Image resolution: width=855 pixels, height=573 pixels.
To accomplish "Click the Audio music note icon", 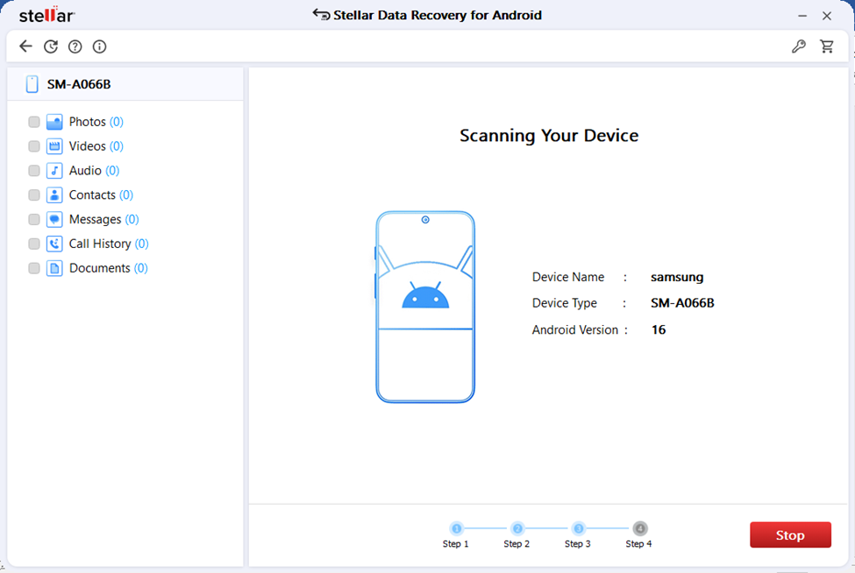I will pyautogui.click(x=54, y=171).
